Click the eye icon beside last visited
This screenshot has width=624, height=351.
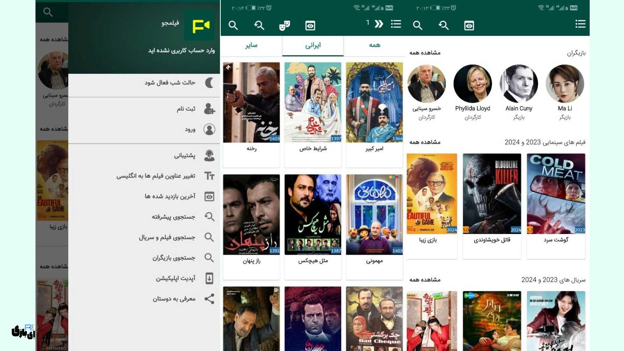(x=209, y=196)
